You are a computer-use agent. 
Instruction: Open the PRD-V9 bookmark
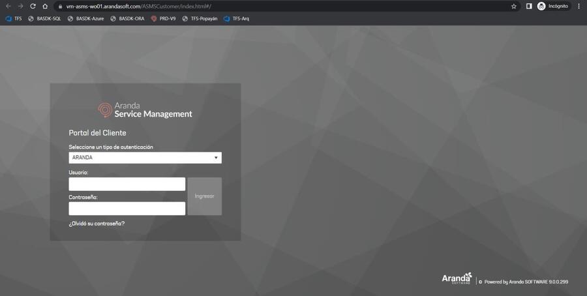[163, 18]
